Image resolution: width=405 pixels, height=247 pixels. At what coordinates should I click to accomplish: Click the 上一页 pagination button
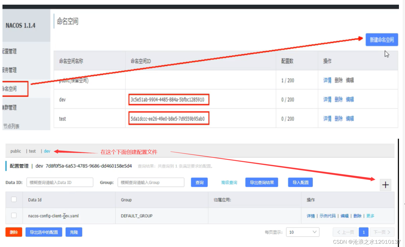pyautogui.click(x=345, y=232)
